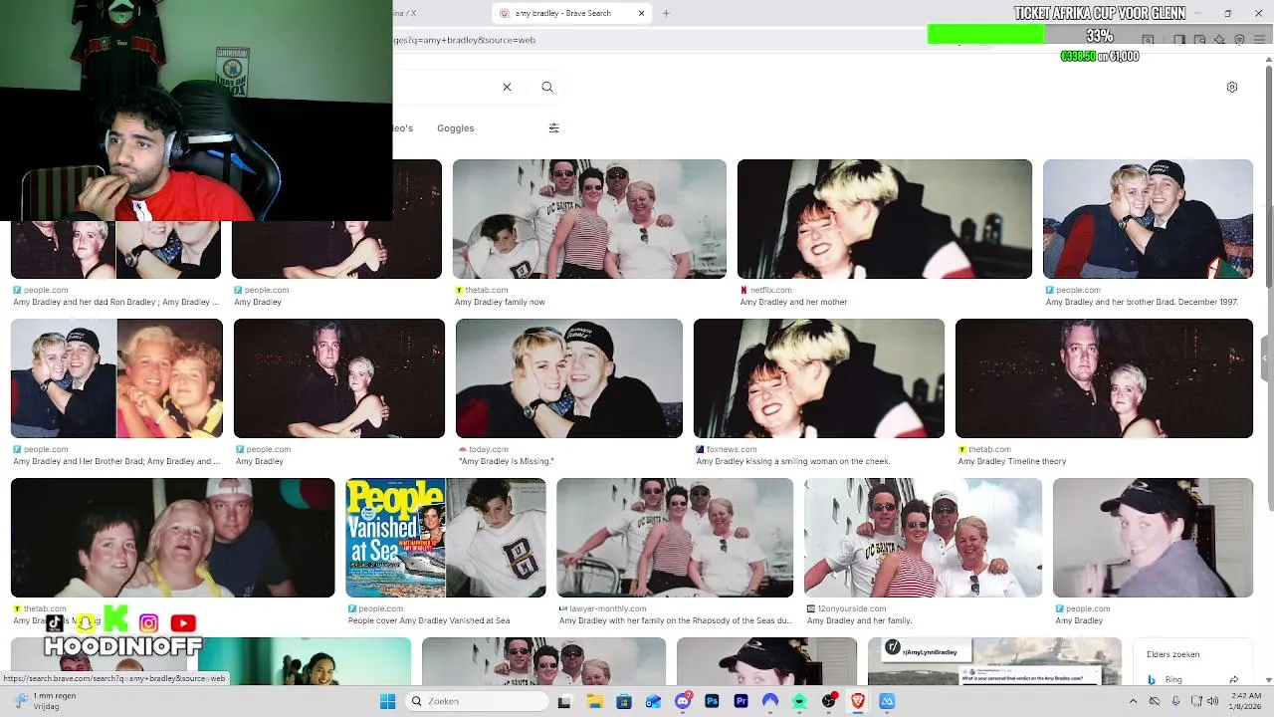Open the search filters slider icon
Viewport: 1274px width, 717px height.
553,127
